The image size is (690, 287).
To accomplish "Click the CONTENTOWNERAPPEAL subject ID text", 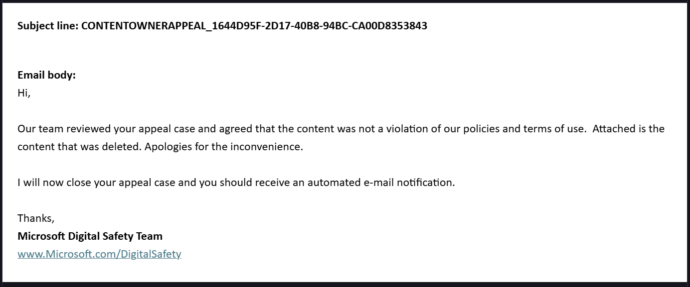I will tap(254, 26).
